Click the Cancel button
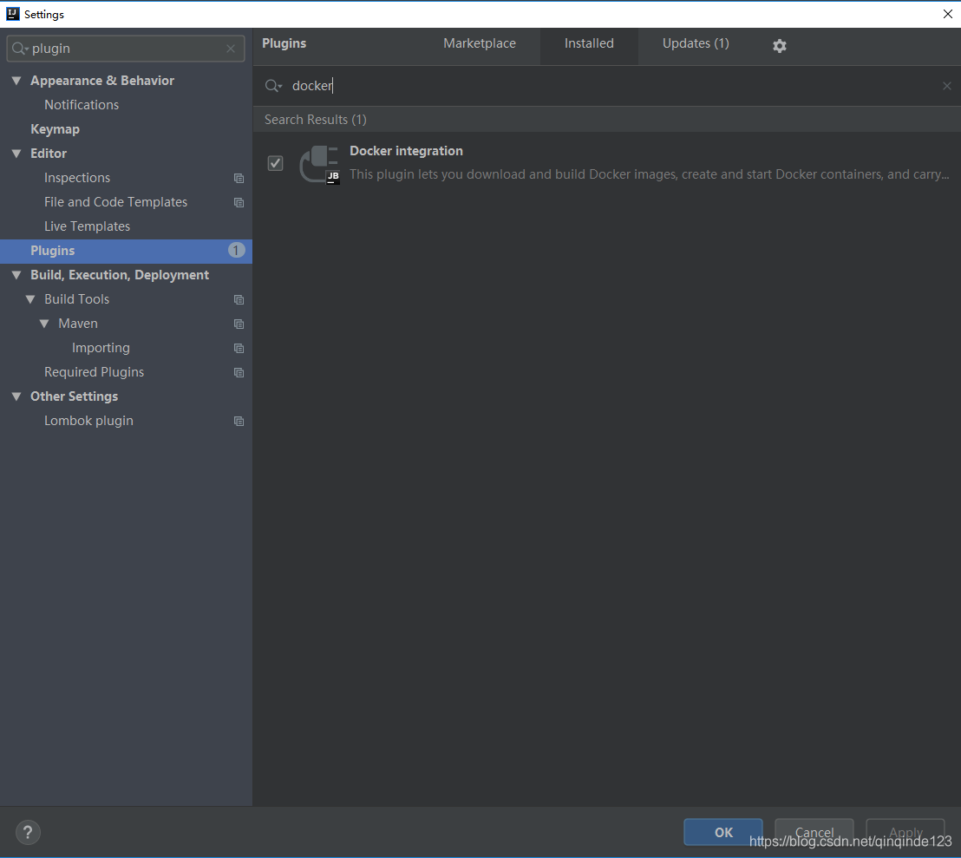The height and width of the screenshot is (858, 961). (814, 832)
